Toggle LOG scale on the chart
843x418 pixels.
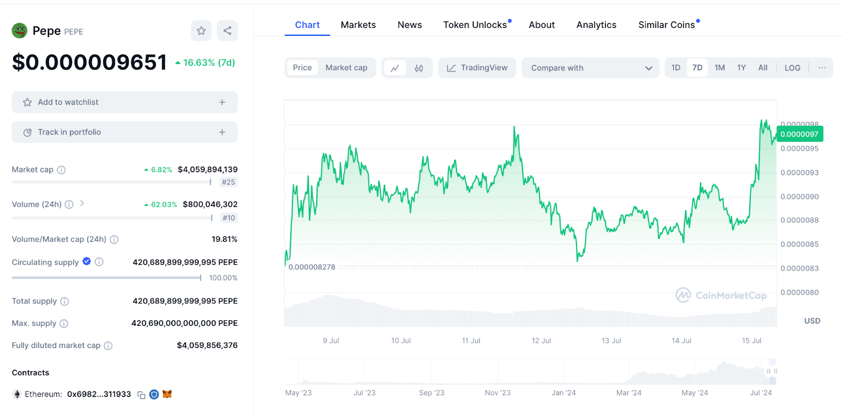pos(792,68)
